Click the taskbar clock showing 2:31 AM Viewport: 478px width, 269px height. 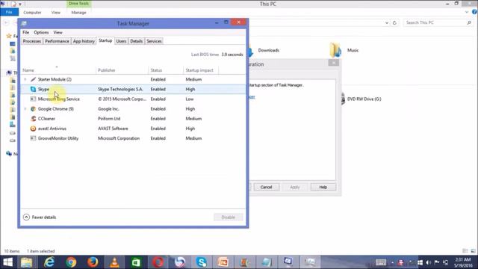pyautogui.click(x=463, y=262)
